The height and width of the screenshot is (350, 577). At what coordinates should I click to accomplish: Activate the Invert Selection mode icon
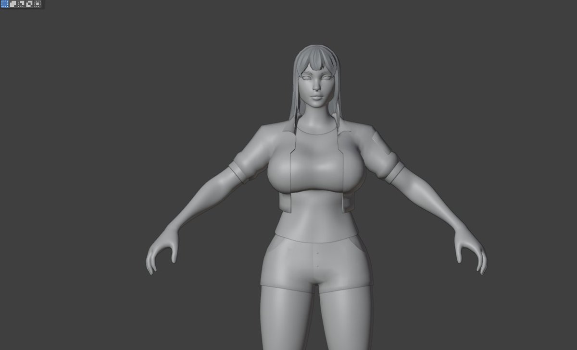click(x=29, y=4)
